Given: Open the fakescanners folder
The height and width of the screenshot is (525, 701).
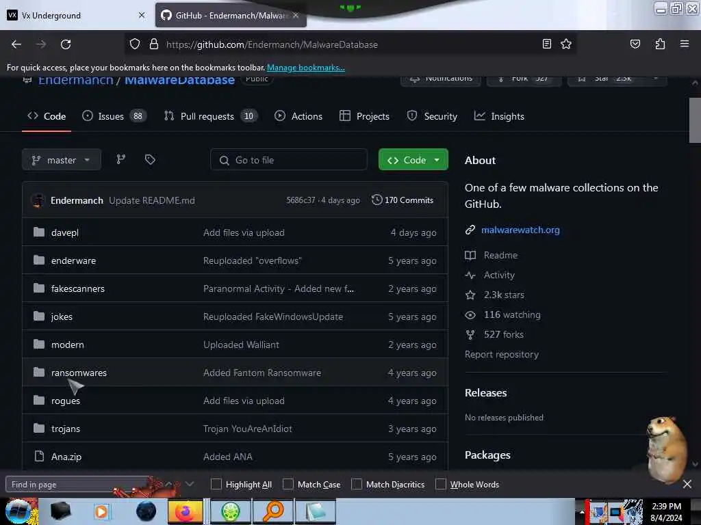Looking at the screenshot, I should click(78, 288).
